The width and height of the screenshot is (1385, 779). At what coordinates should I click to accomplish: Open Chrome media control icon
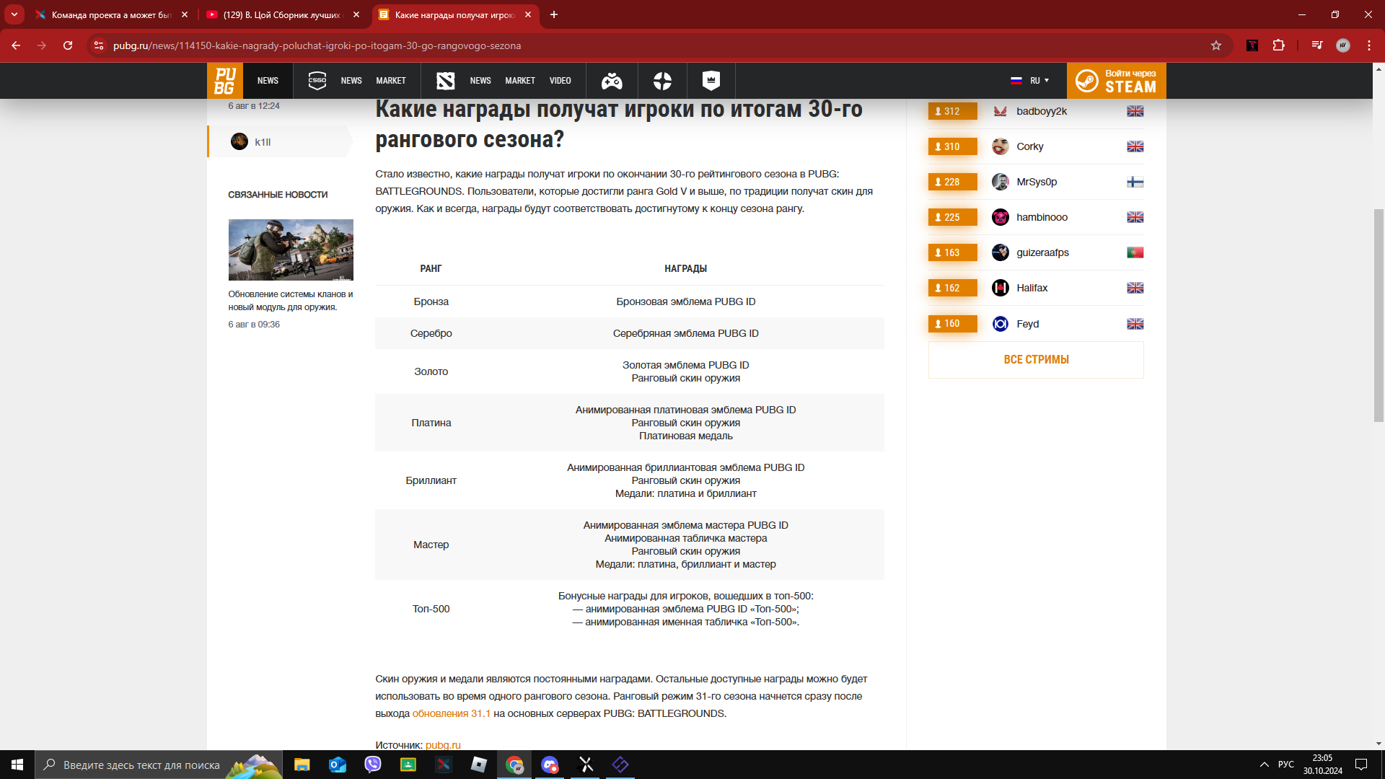point(1317,45)
